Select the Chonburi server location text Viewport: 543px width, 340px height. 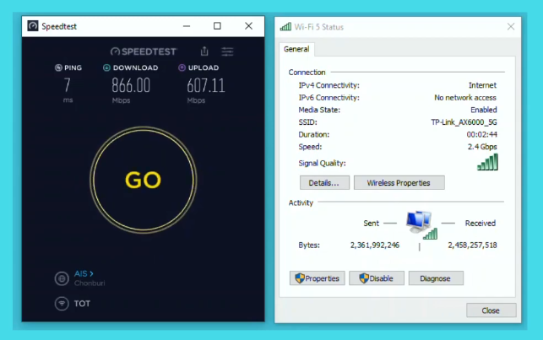point(90,283)
